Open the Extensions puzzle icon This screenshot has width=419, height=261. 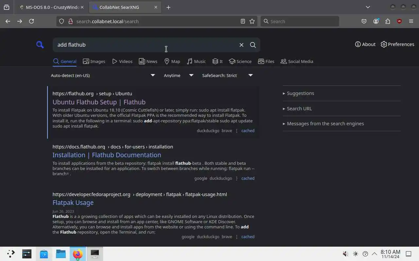click(x=388, y=21)
